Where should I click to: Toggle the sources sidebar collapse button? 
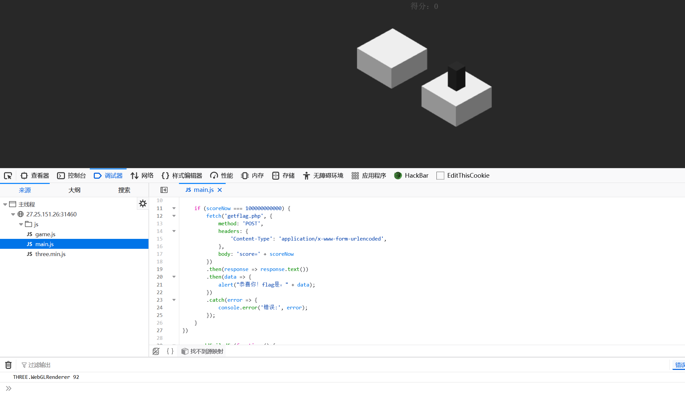click(164, 190)
